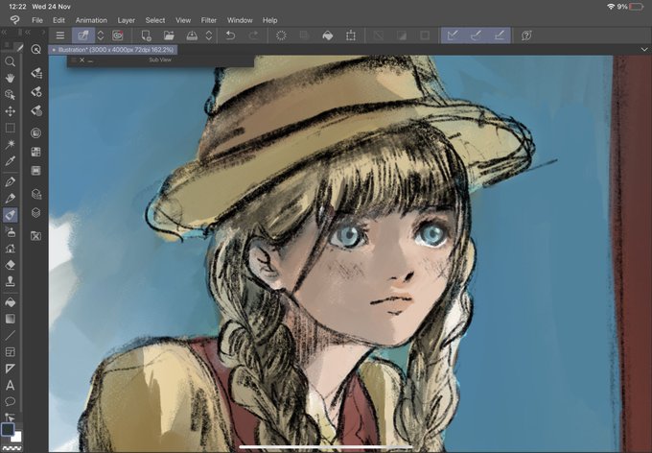Select the Hand move-canvas tool
Viewport: 652px width, 453px height.
point(10,79)
